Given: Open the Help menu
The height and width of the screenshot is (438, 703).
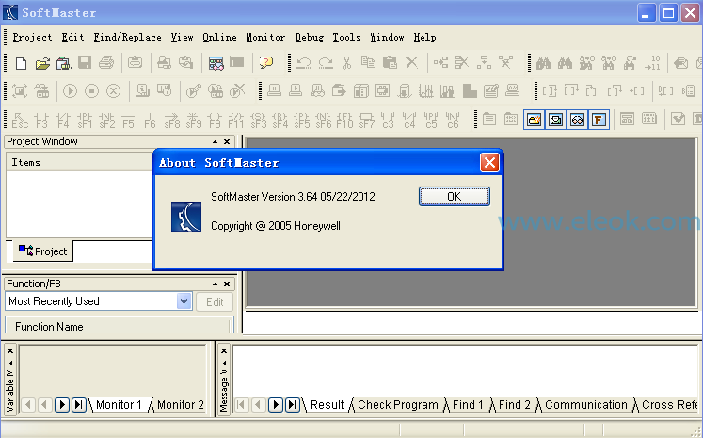Looking at the screenshot, I should pyautogui.click(x=424, y=38).
